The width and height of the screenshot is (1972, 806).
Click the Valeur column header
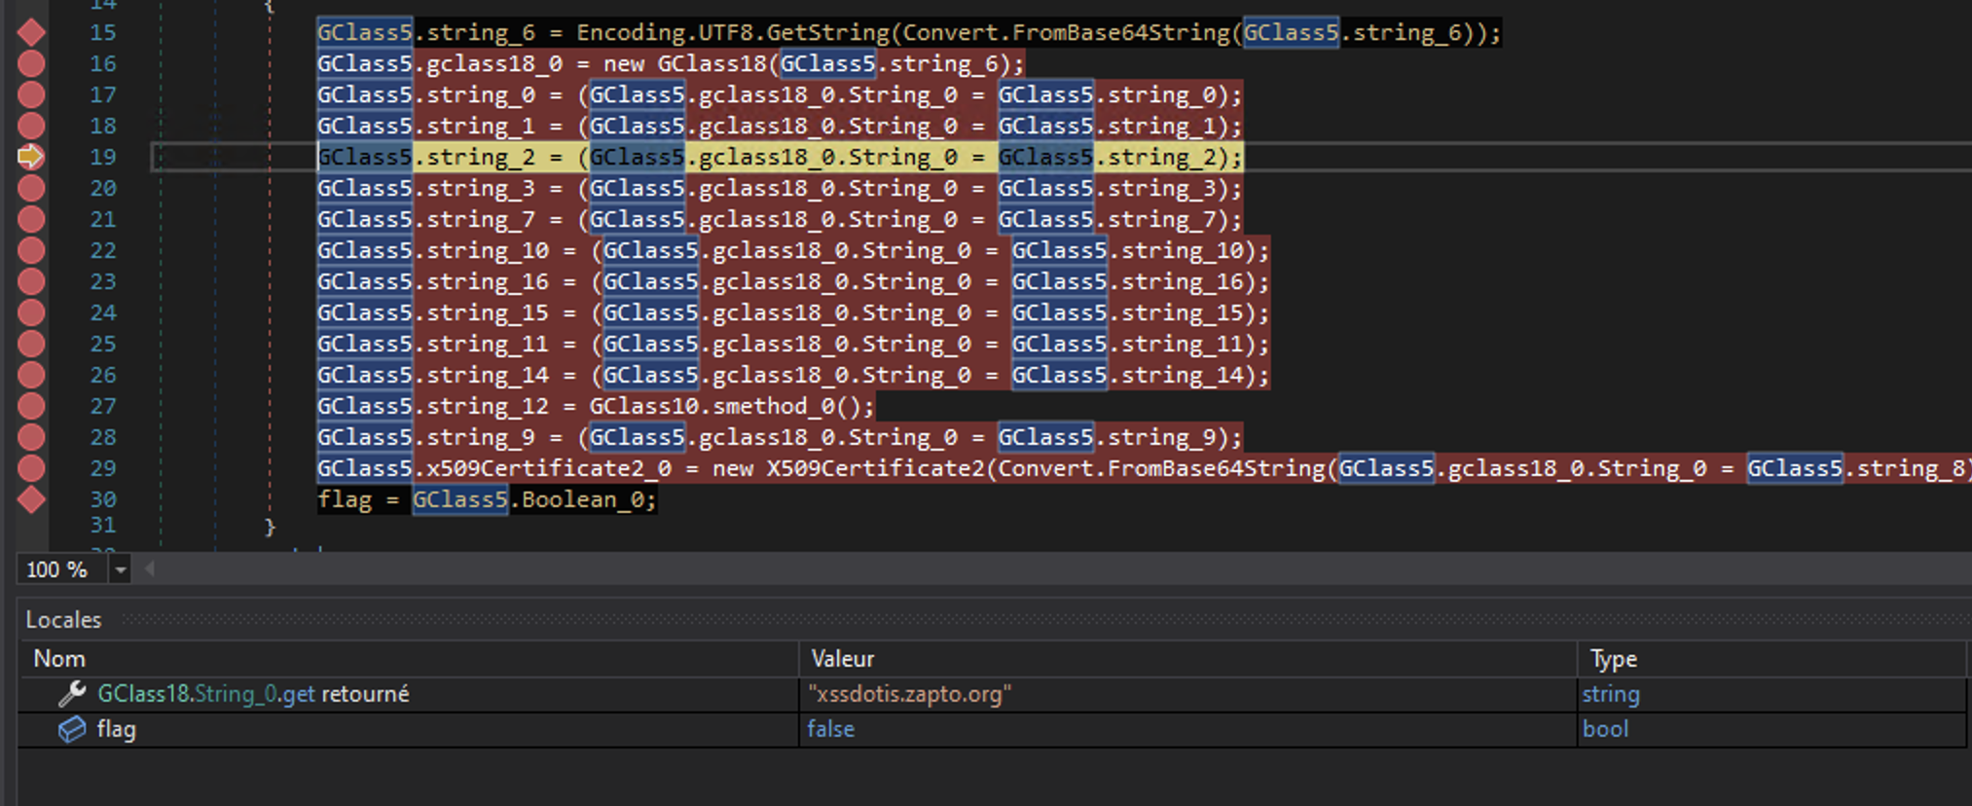(x=842, y=659)
